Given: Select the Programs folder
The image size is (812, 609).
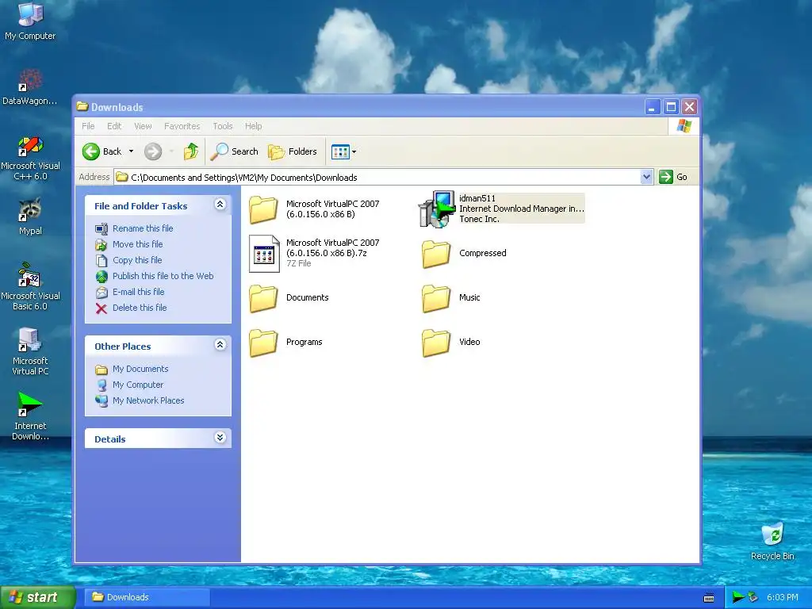Looking at the screenshot, I should [285, 343].
